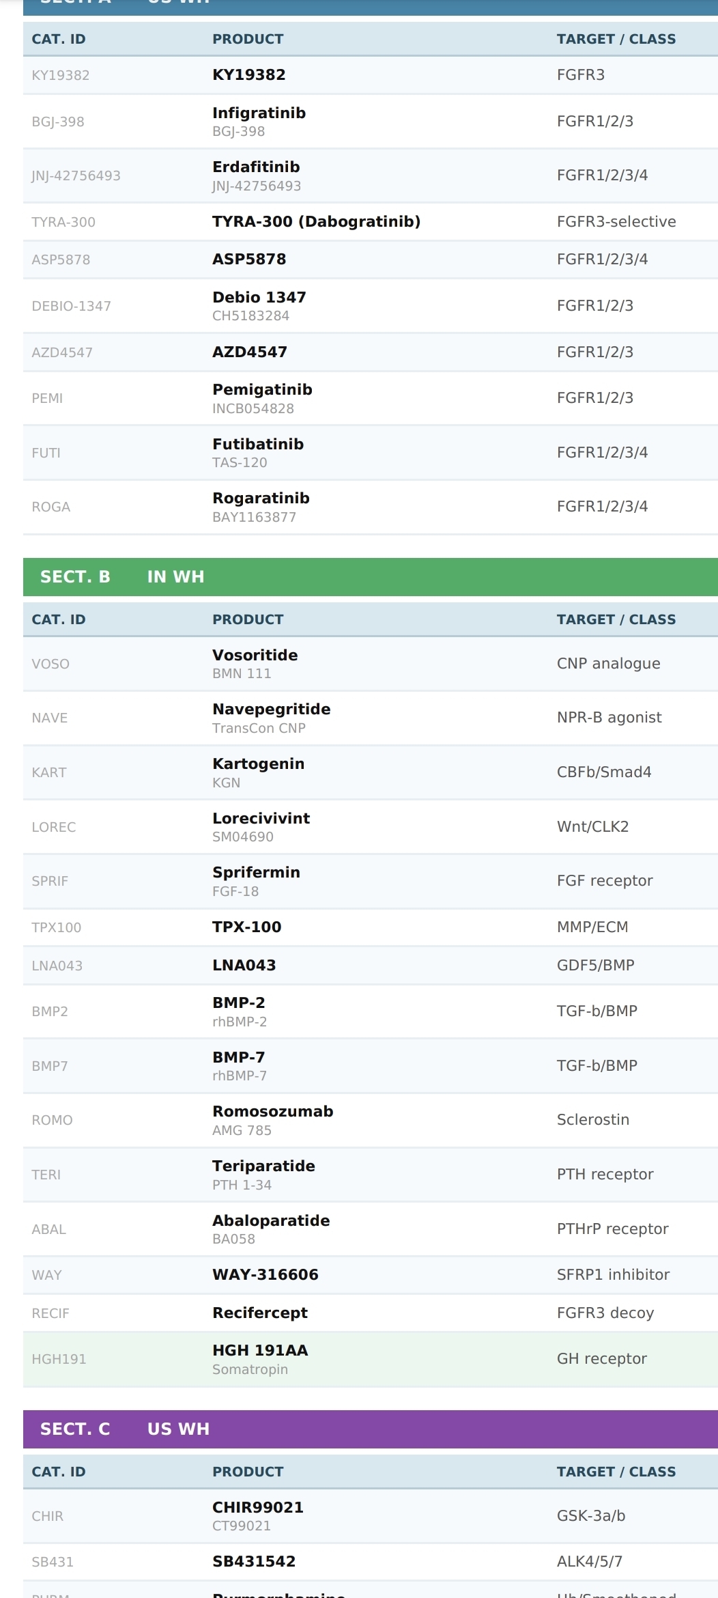Image resolution: width=718 pixels, height=1598 pixels.
Task: Click the SECT. C US WH header
Action: tap(371, 1429)
